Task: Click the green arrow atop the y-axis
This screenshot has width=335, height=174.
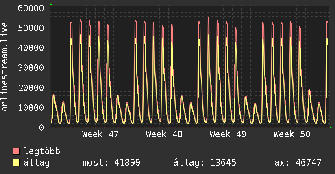Action: coord(51,4)
